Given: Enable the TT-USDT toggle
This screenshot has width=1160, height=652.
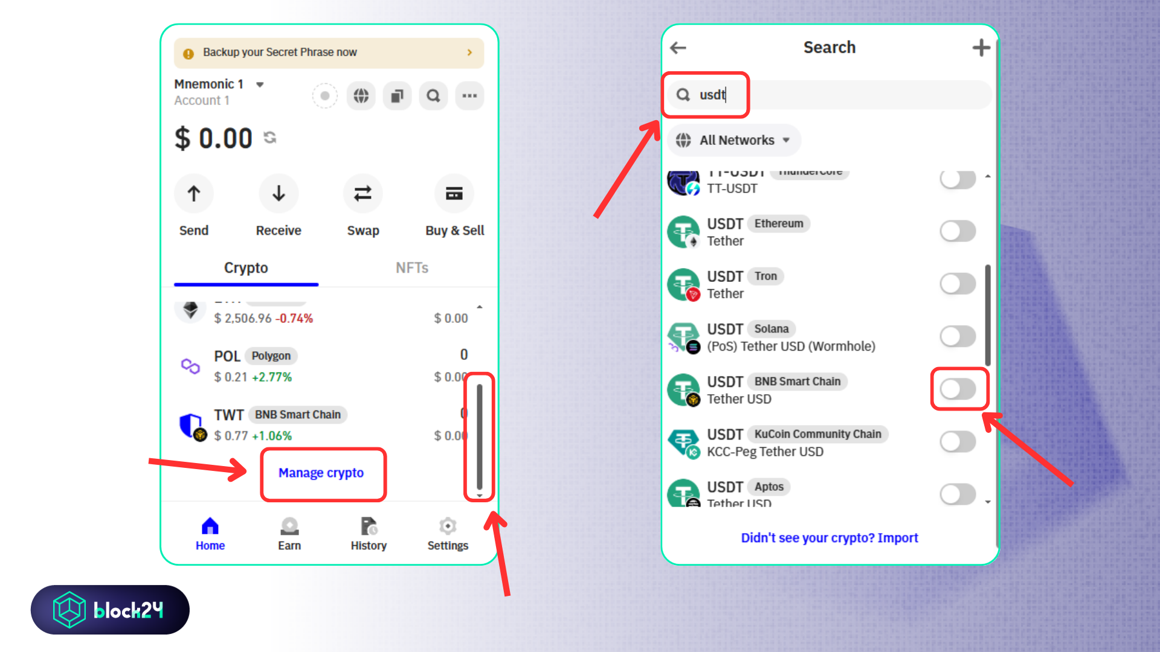Looking at the screenshot, I should click(x=958, y=179).
